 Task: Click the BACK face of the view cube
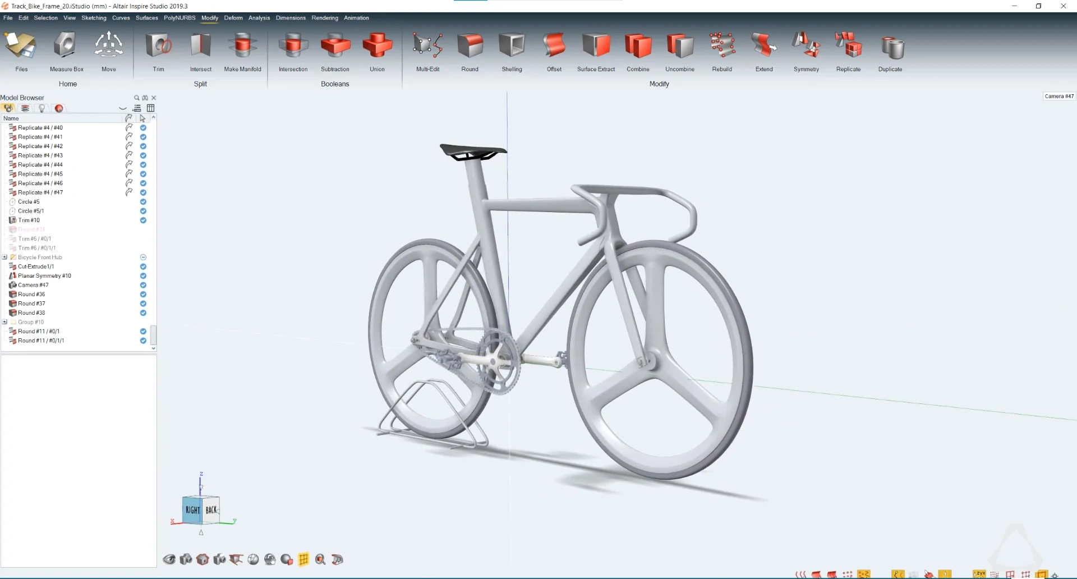point(211,510)
